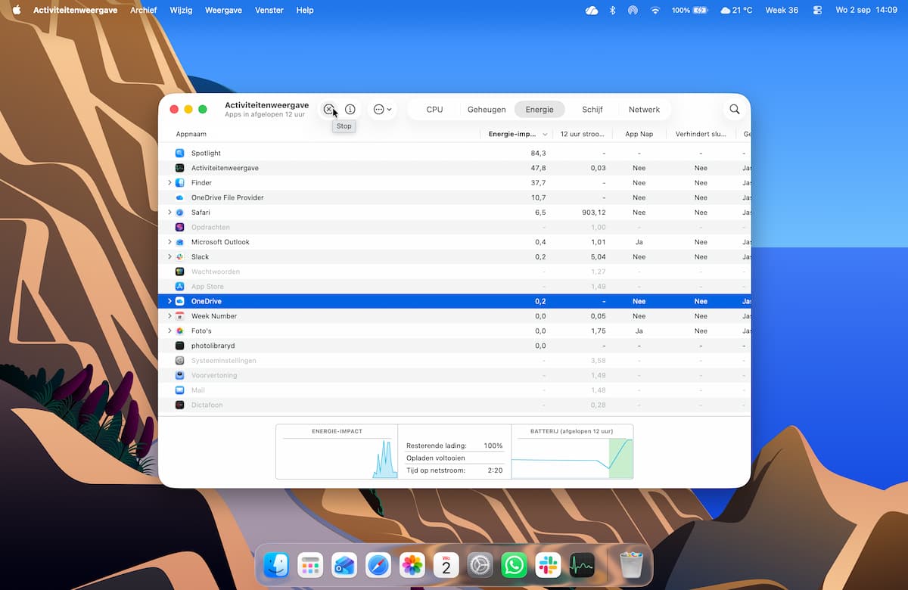Expand the selected OneDrive row

(x=169, y=301)
